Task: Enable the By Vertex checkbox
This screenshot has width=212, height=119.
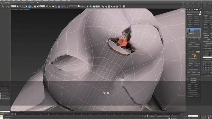Action: click(188, 60)
